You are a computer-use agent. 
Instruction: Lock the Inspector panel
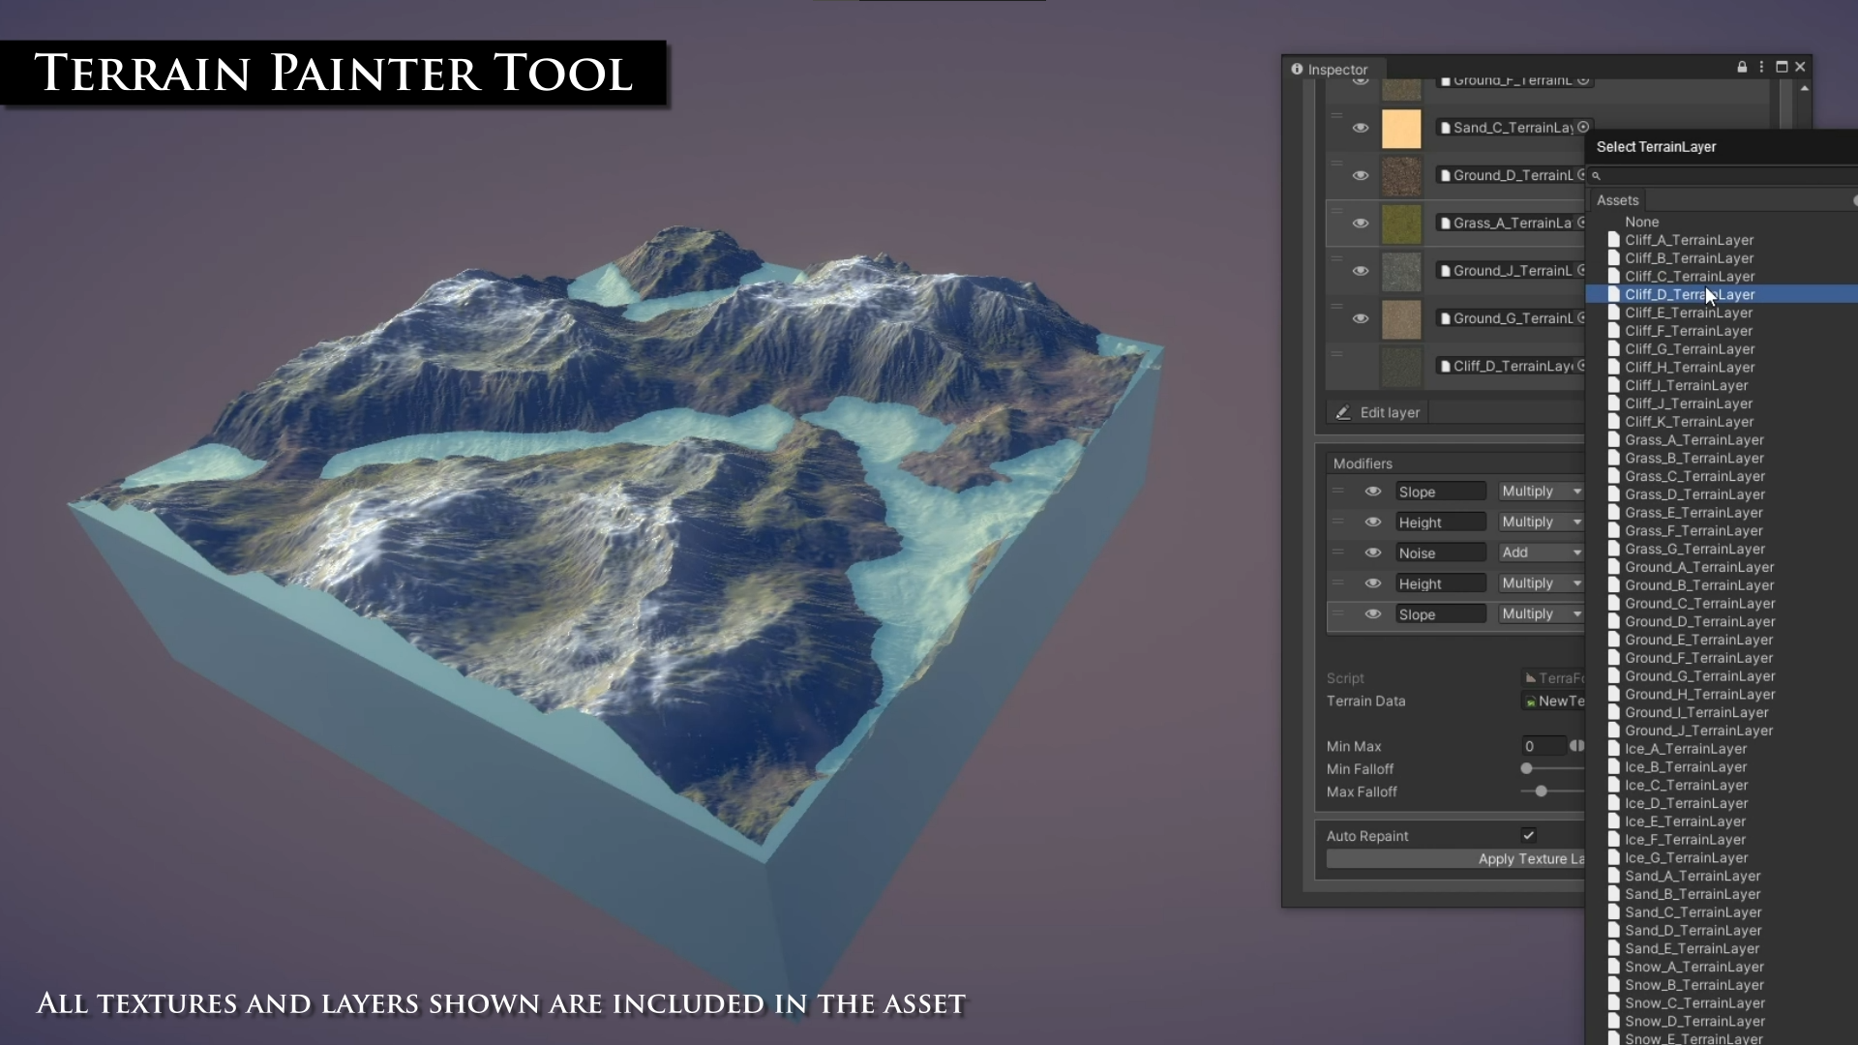tap(1742, 67)
